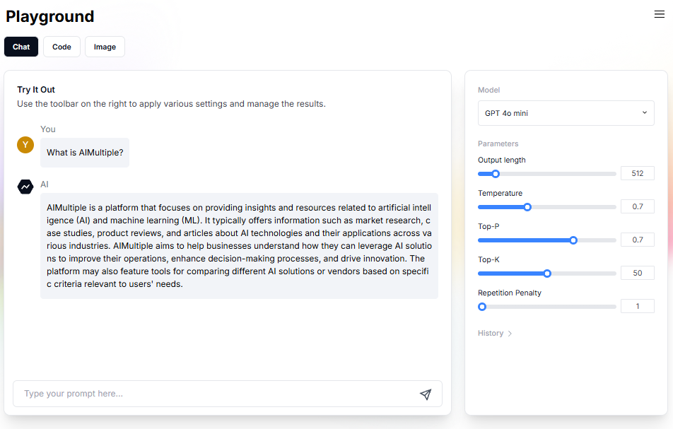Screen dimensions: 673x429
Task: Open the Image tab
Action: (x=105, y=47)
